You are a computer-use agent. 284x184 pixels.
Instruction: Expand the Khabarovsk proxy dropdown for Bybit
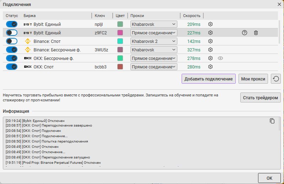click(154, 24)
